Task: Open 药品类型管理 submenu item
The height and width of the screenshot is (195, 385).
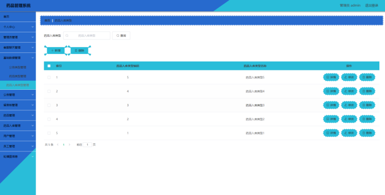Action: (x=18, y=76)
